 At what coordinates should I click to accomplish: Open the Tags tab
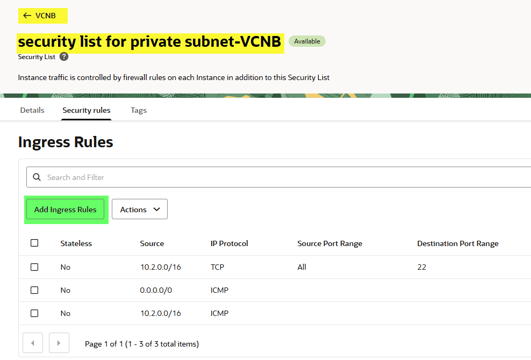click(x=139, y=110)
